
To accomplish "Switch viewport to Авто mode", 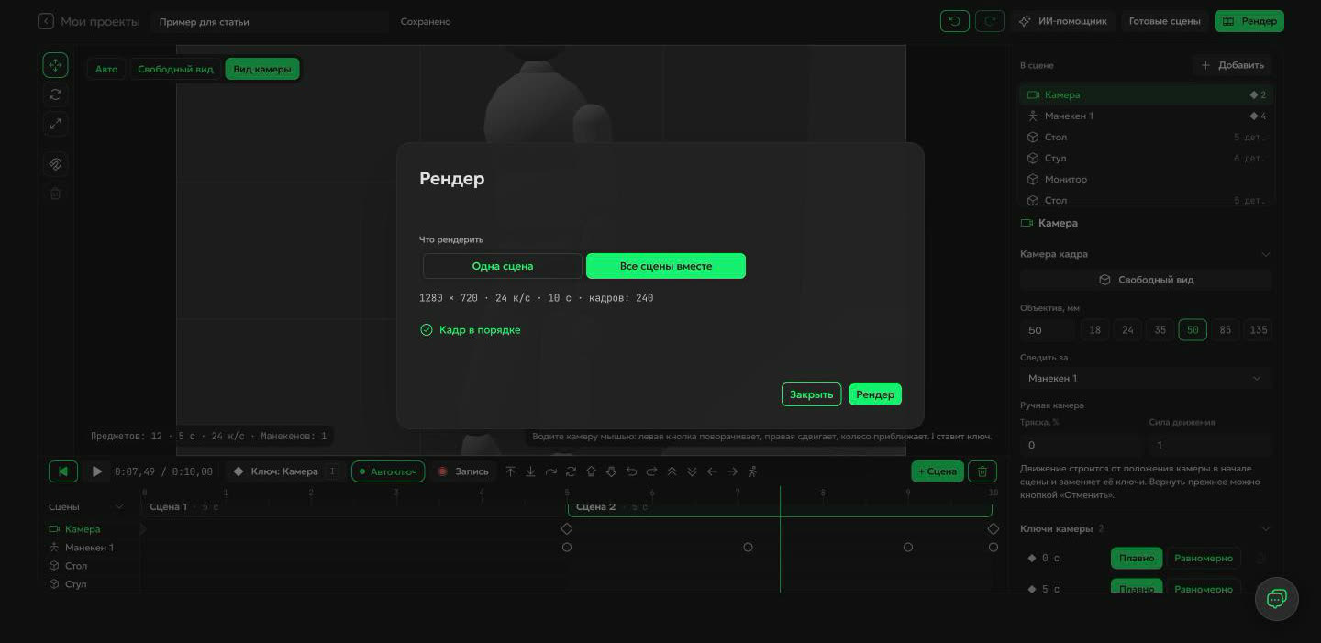I will (x=106, y=69).
